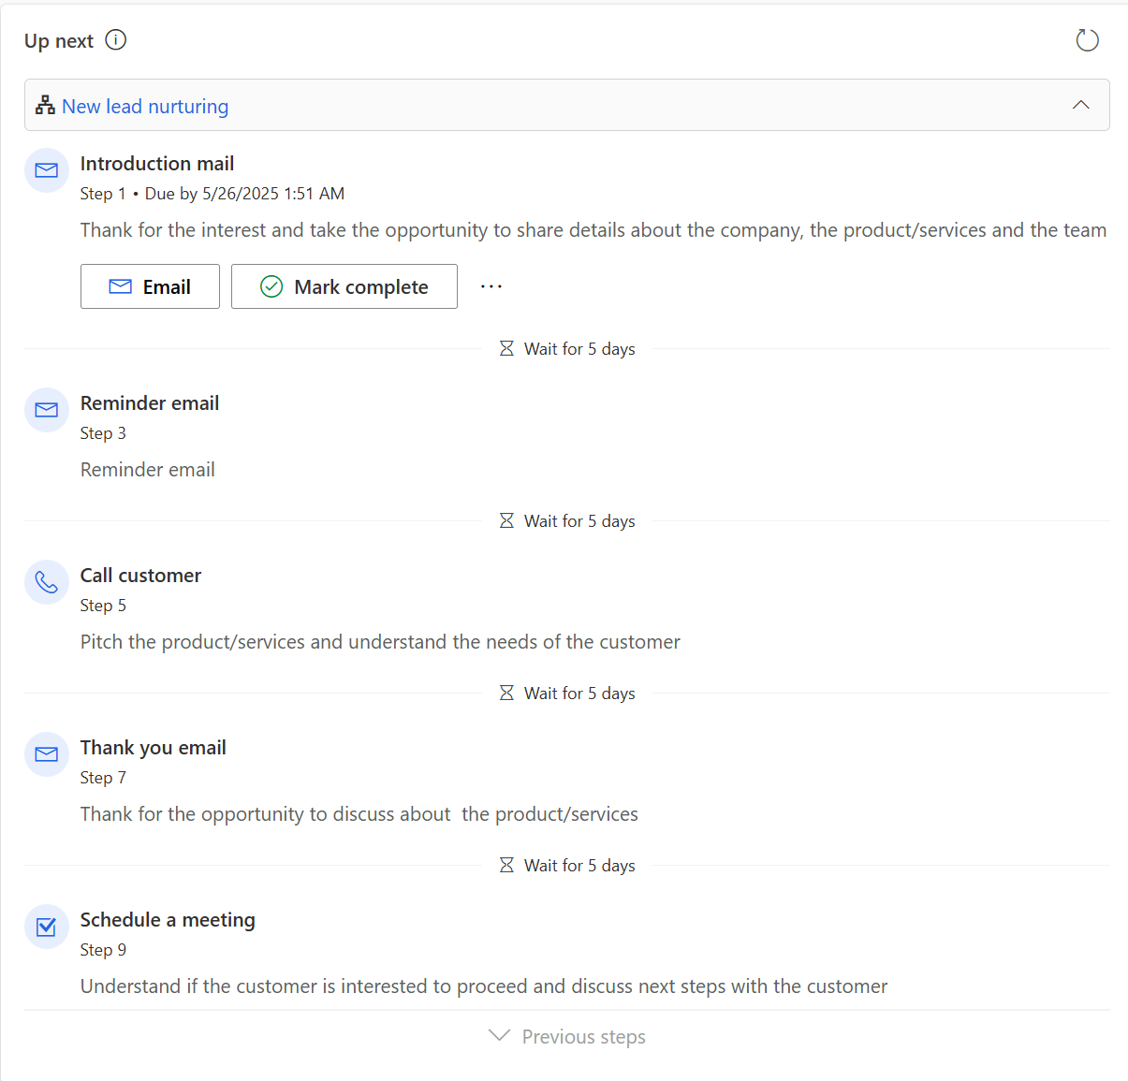Open the New lead nurturing sequence link

click(x=145, y=106)
